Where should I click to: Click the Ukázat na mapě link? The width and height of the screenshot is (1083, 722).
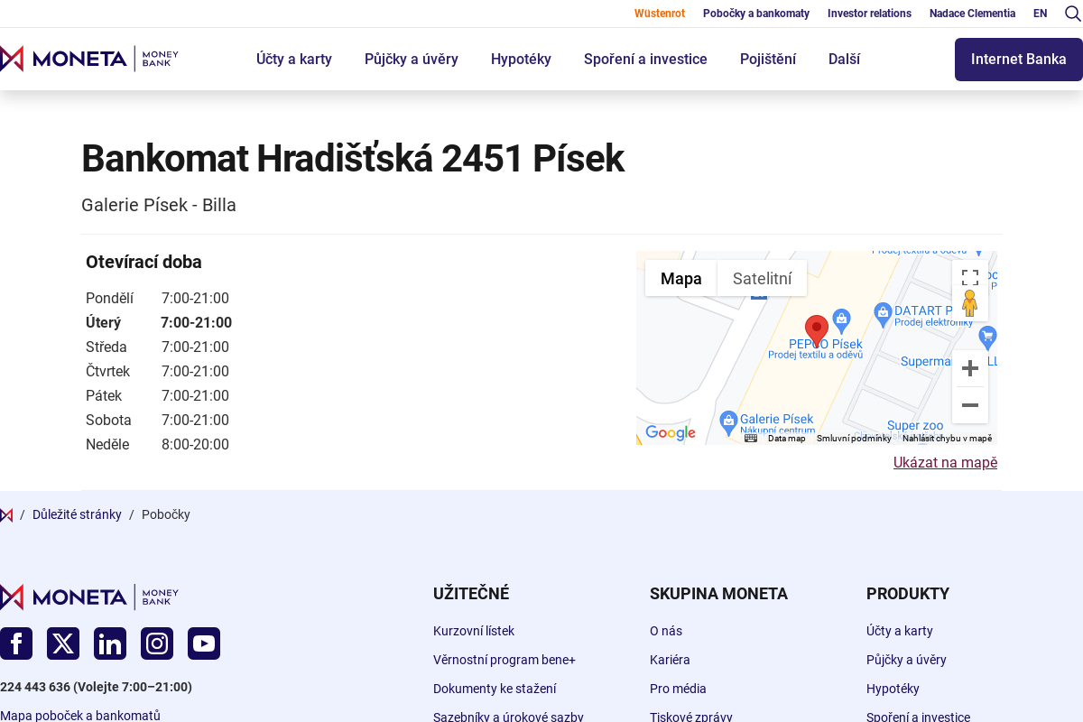coord(945,463)
